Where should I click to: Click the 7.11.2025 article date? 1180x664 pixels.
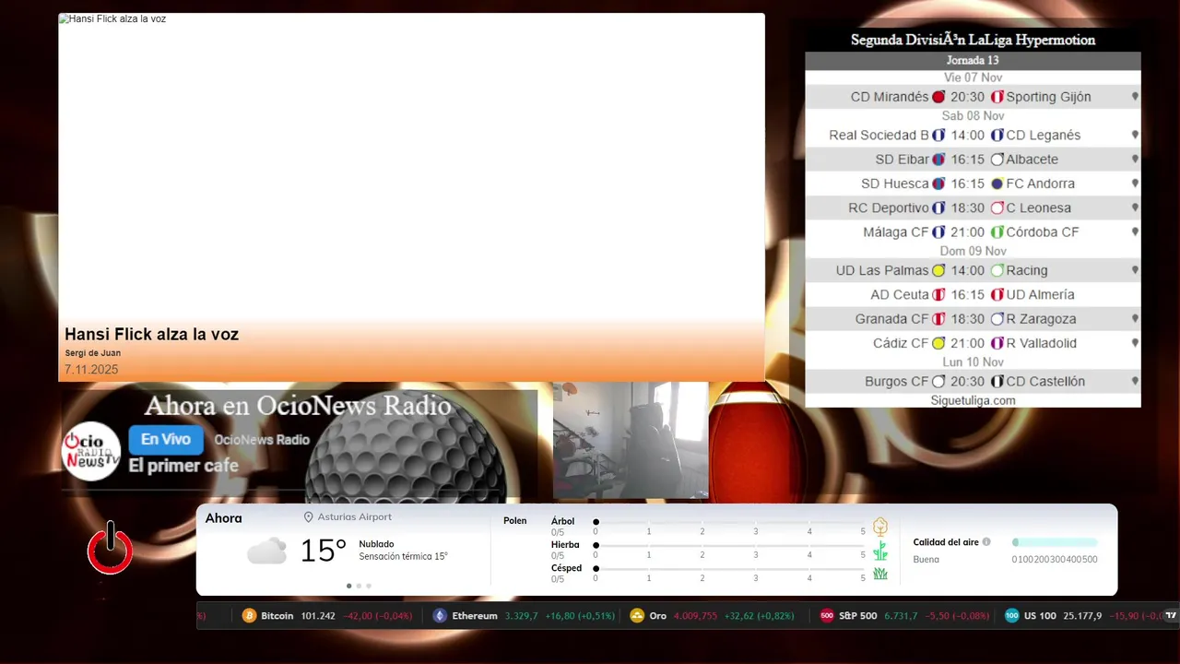[x=91, y=370]
